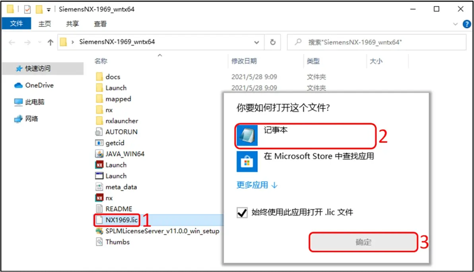The width and height of the screenshot is (474, 272).
Task: Open Quick access (快速访问) in sidebar
Action: (43, 68)
